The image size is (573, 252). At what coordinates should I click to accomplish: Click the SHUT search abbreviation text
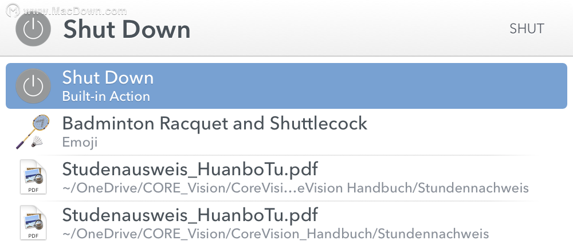(x=527, y=29)
